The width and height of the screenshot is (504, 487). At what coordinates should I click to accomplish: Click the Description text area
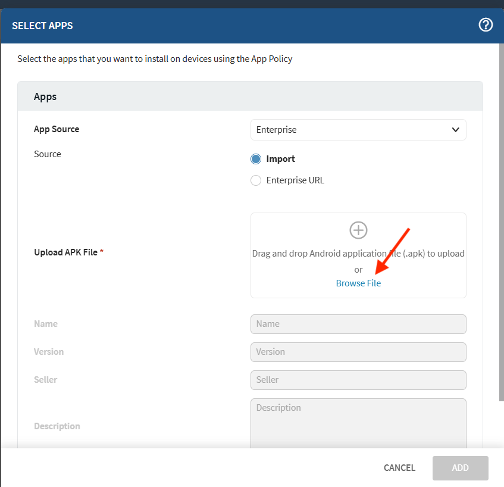pyautogui.click(x=358, y=423)
